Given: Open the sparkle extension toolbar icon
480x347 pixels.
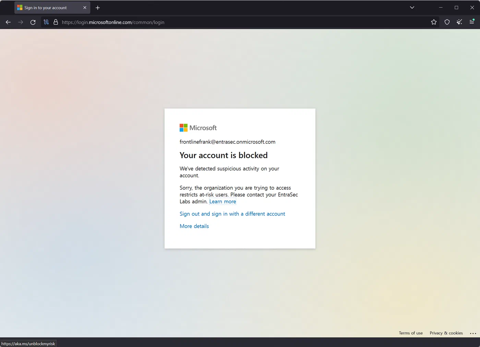Looking at the screenshot, I should pos(459,22).
